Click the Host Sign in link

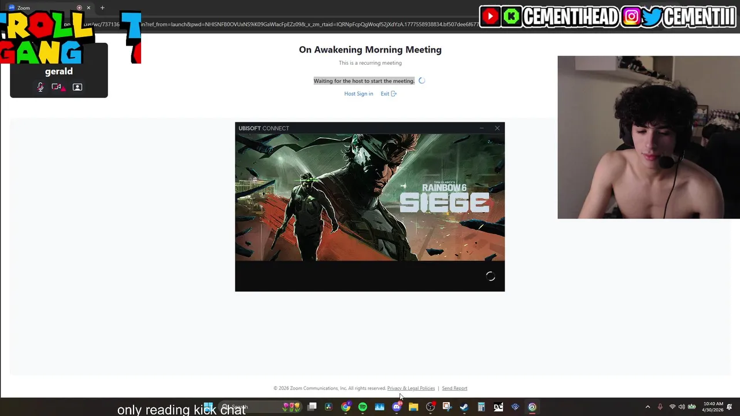click(358, 94)
